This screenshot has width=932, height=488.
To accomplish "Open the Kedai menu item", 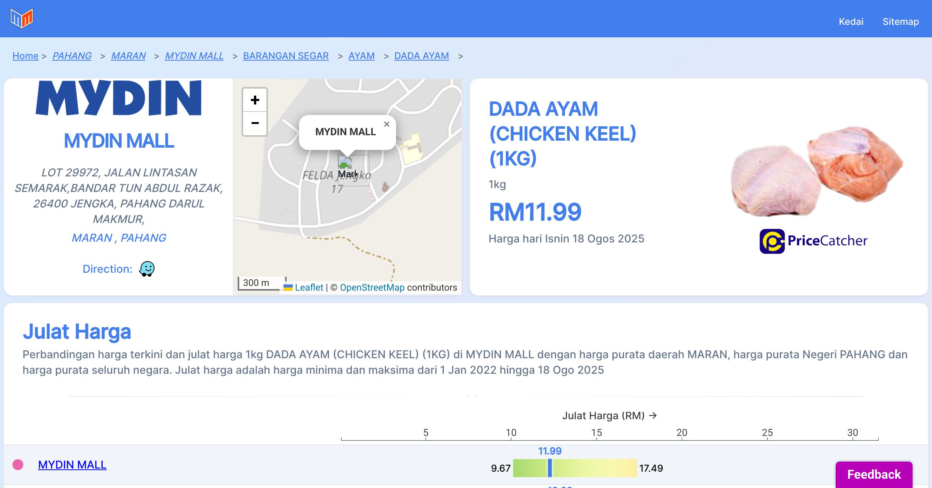I will pyautogui.click(x=851, y=22).
